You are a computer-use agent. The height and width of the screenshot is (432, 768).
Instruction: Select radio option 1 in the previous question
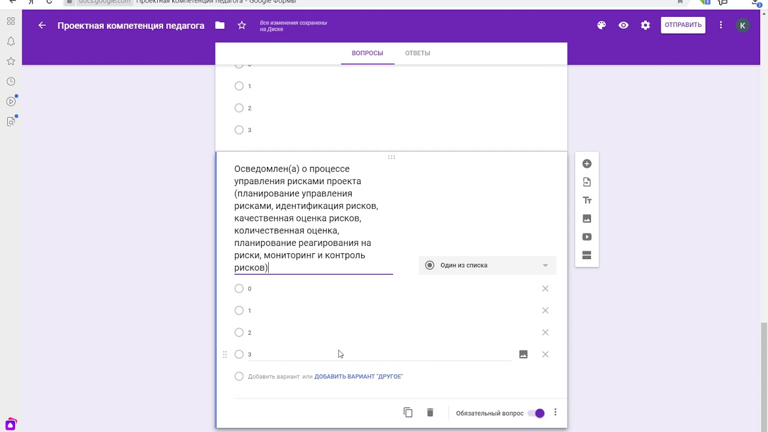pos(239,86)
